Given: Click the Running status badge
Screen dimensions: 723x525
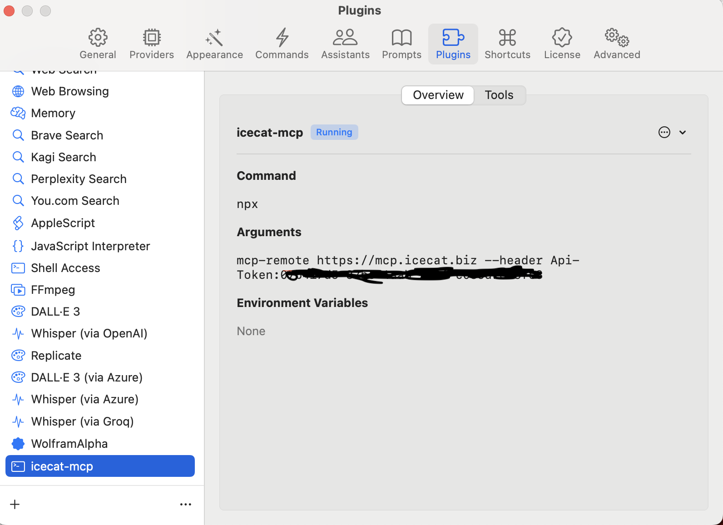Looking at the screenshot, I should [334, 132].
